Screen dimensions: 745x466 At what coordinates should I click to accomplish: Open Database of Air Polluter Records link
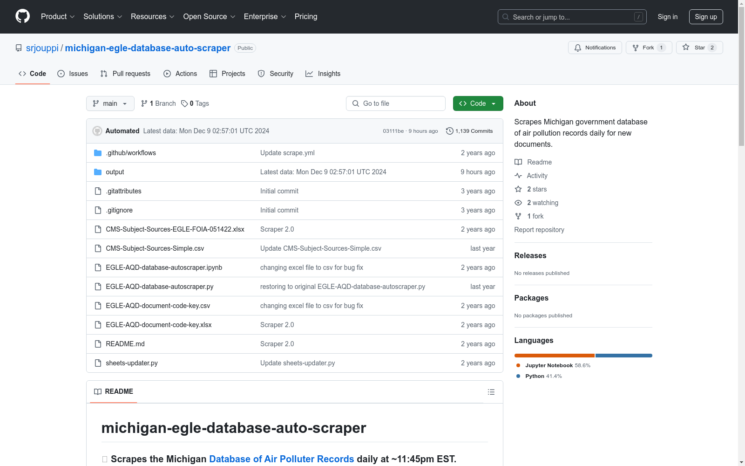[282, 459]
